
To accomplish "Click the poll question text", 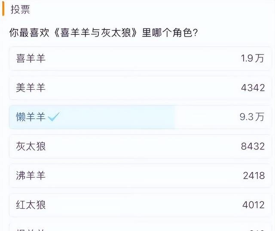I will point(103,33).
